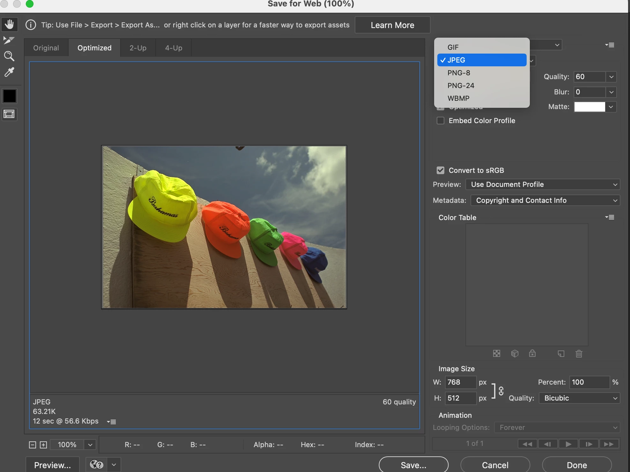
Task: Expand the Metadata dropdown
Action: tap(545, 200)
